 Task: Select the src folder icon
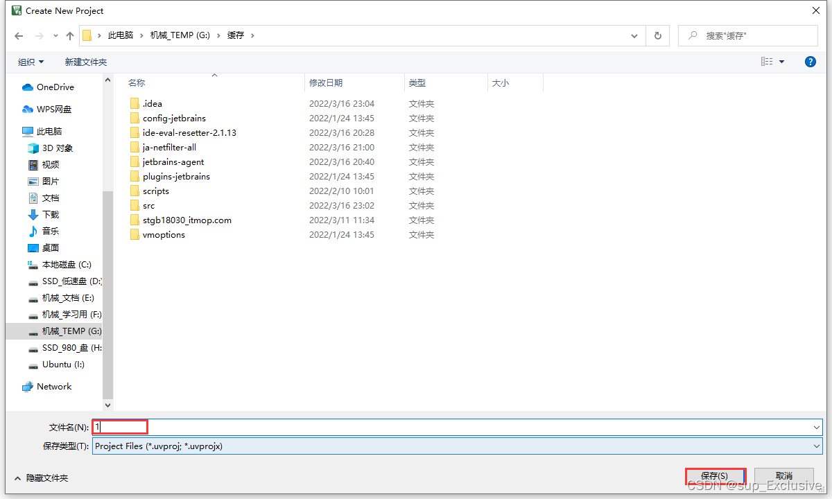pyautogui.click(x=135, y=205)
